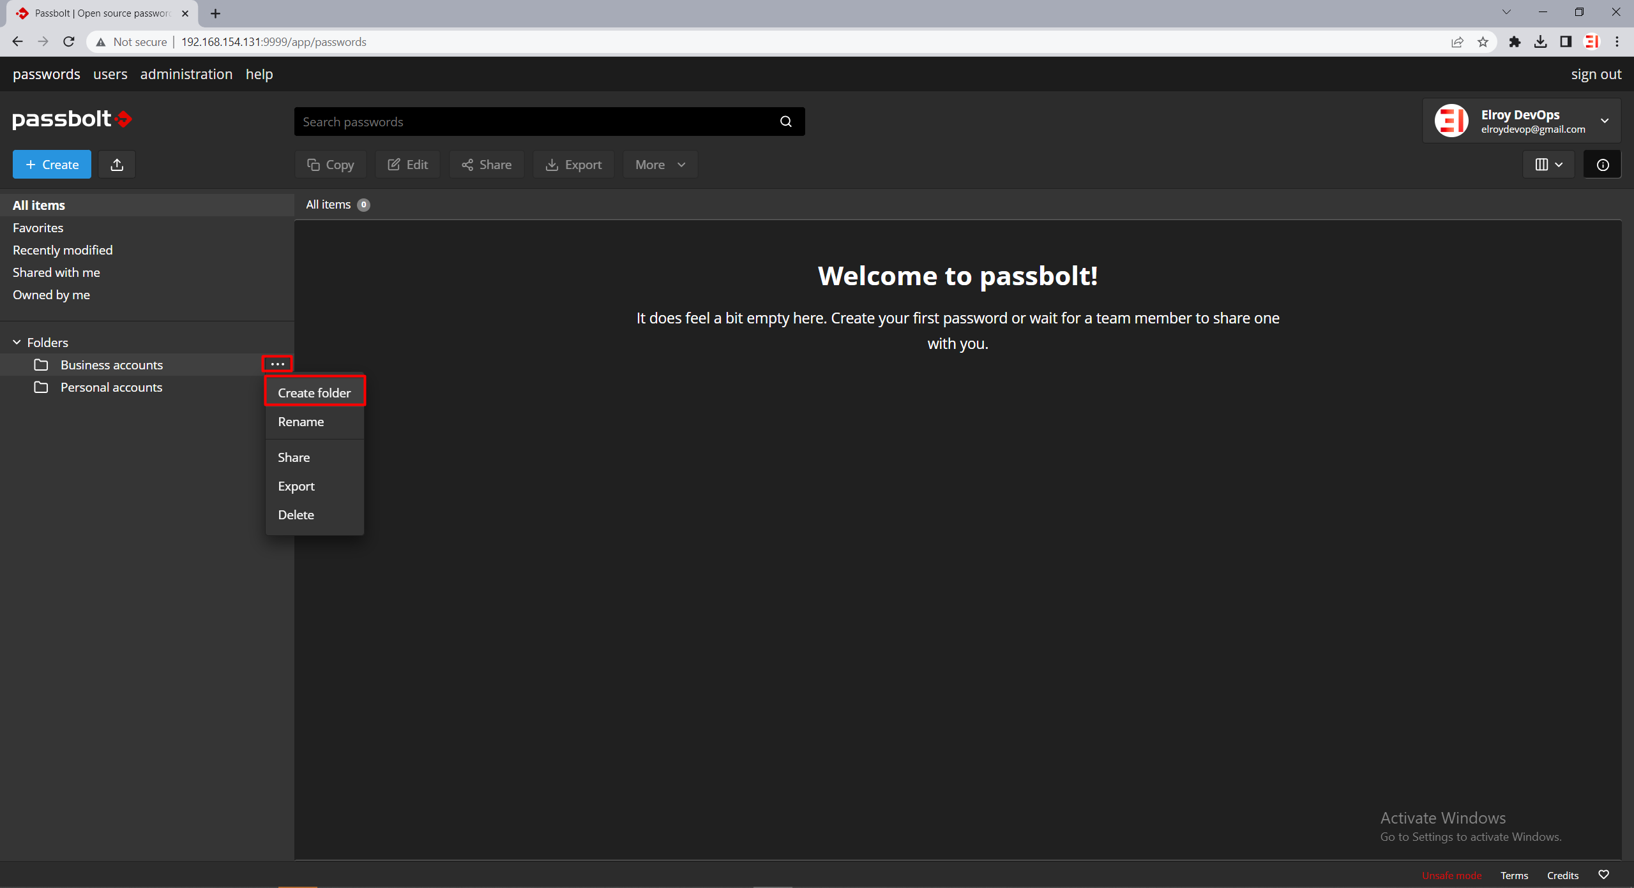
Task: Open the More actions dropdown
Action: click(x=660, y=165)
